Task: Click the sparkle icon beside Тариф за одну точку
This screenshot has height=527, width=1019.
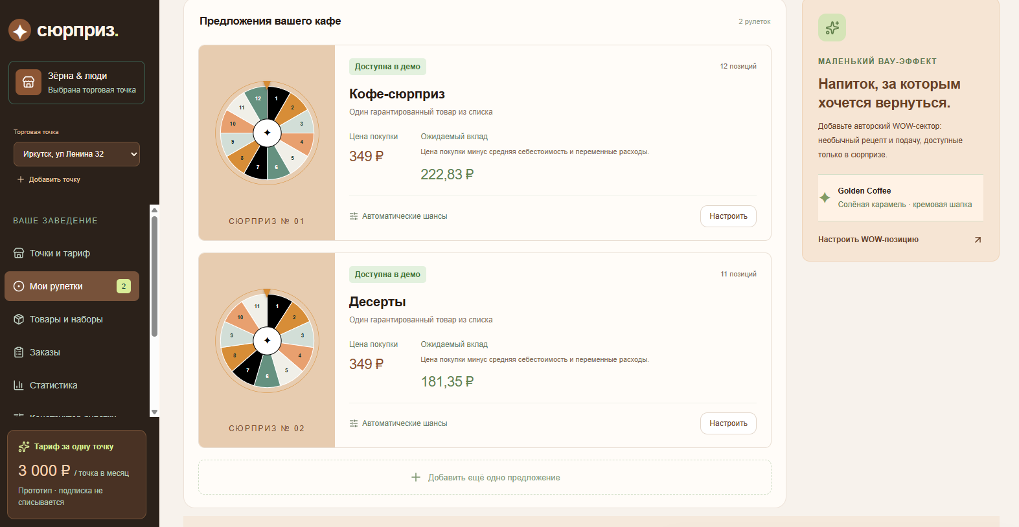Action: pyautogui.click(x=24, y=447)
